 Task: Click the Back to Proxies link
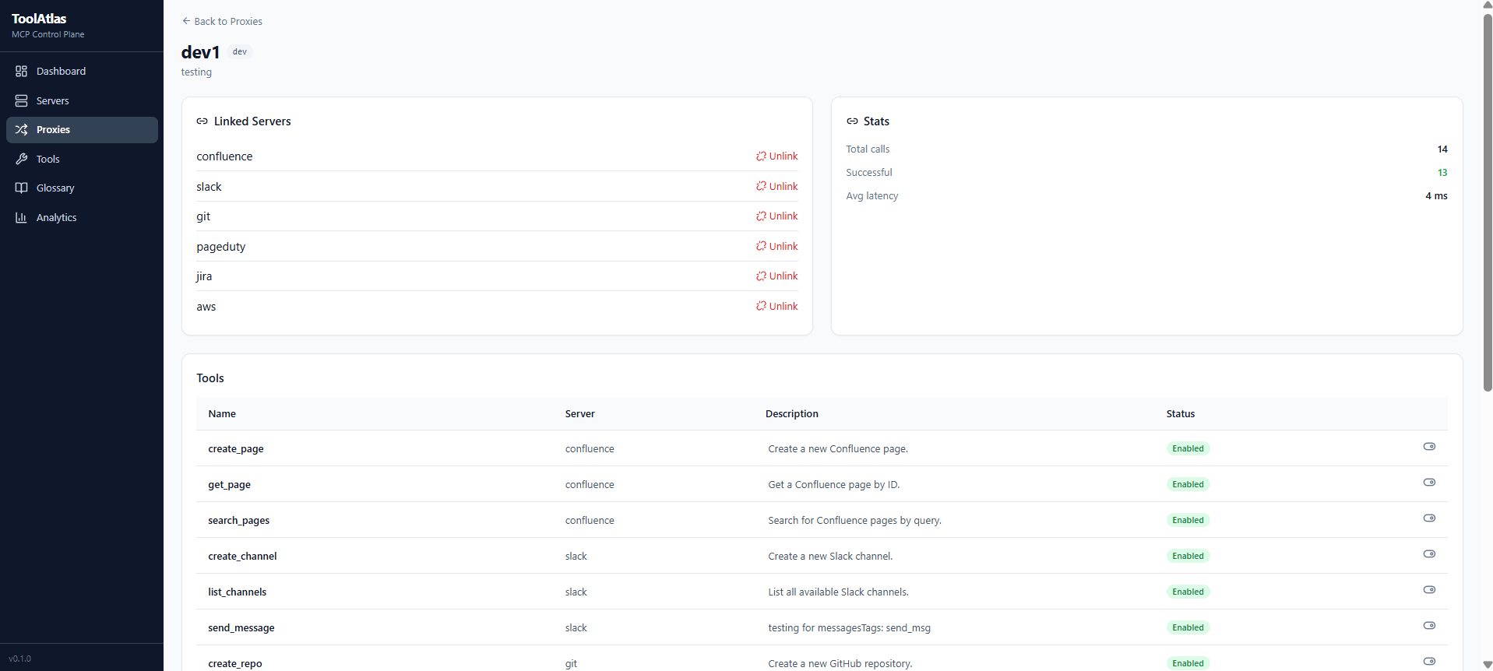222,21
